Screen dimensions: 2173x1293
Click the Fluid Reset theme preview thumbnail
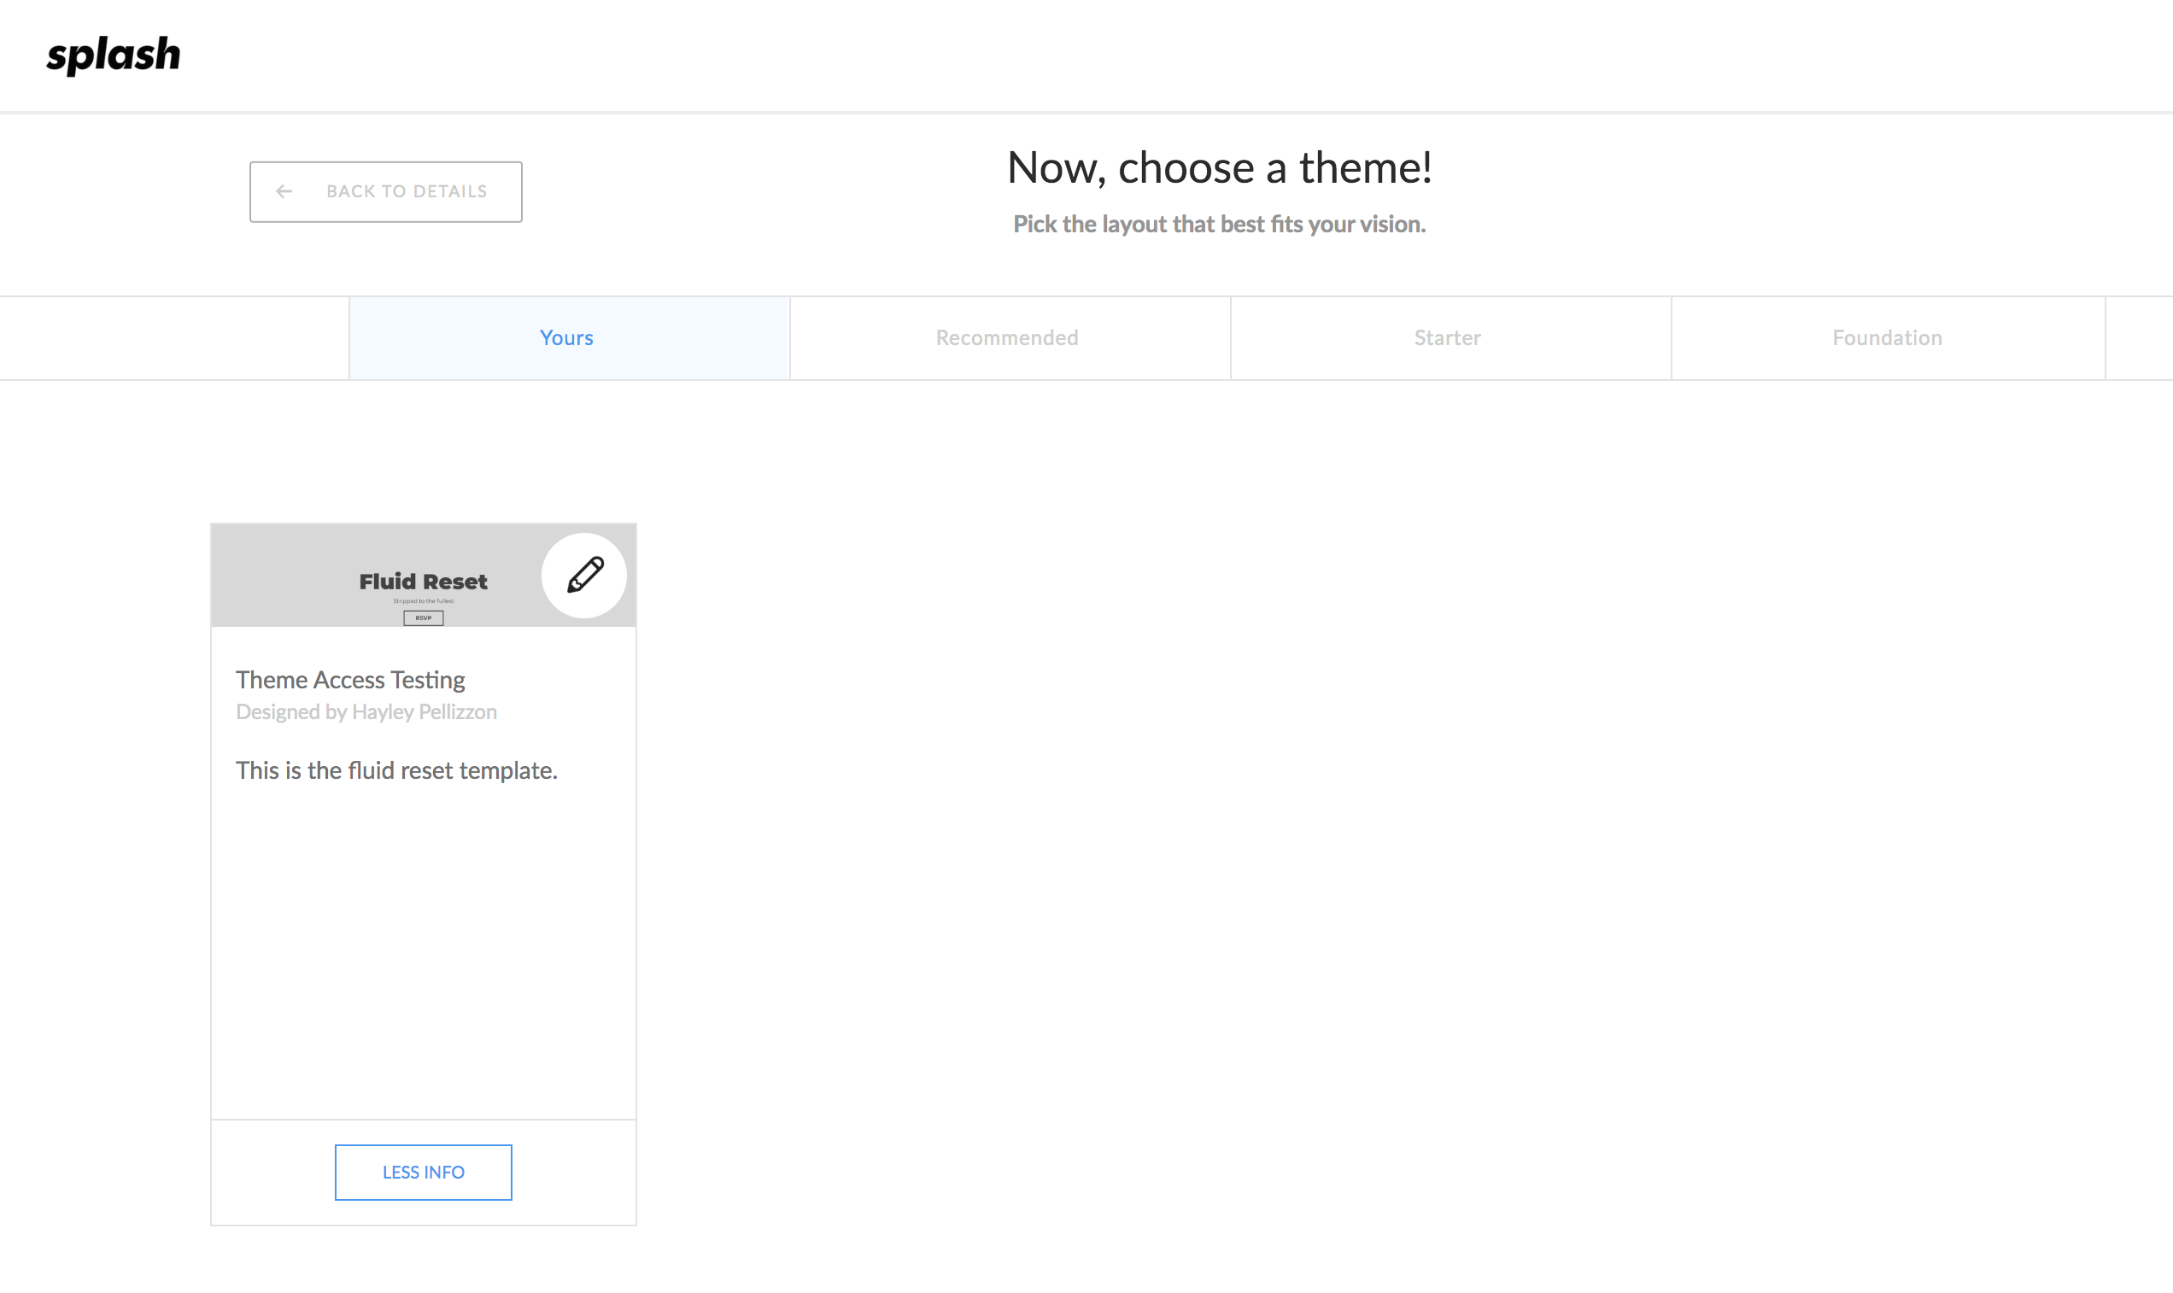[x=424, y=575]
